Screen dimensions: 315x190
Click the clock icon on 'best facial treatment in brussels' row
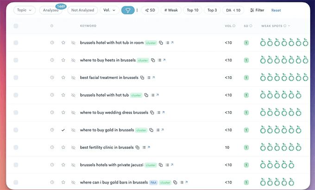pyautogui.click(x=52, y=78)
